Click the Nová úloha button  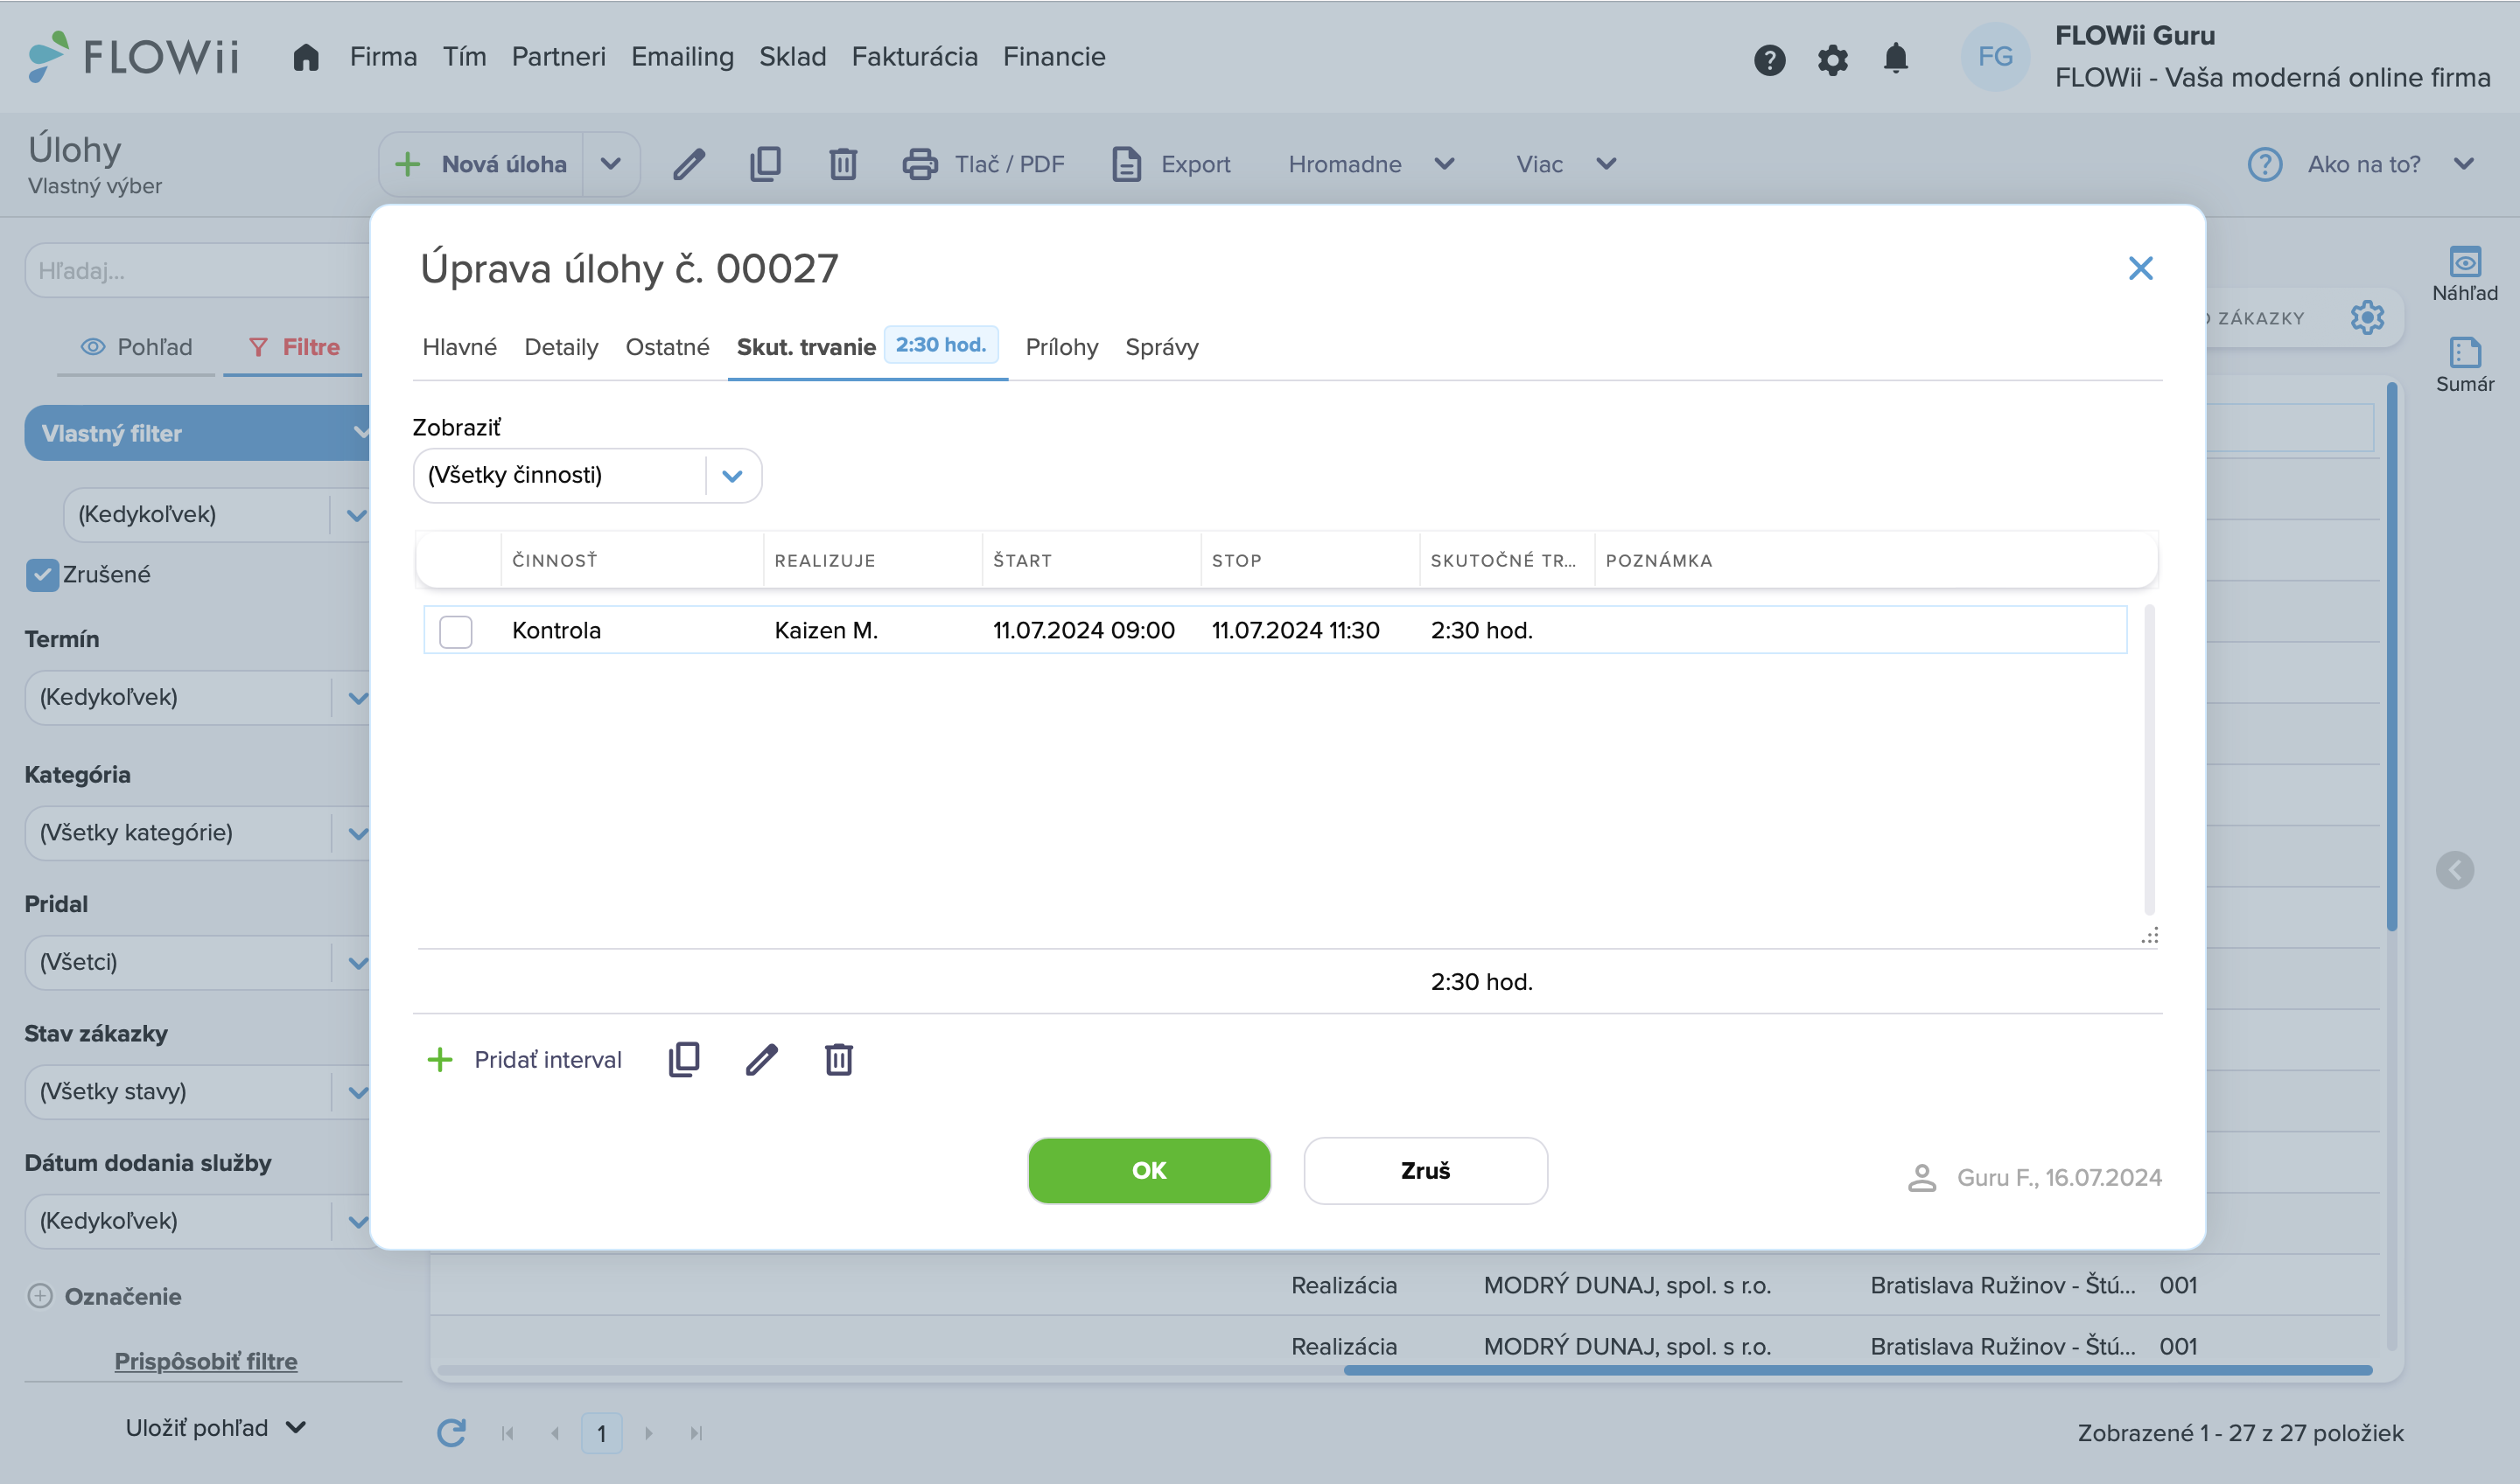[482, 164]
